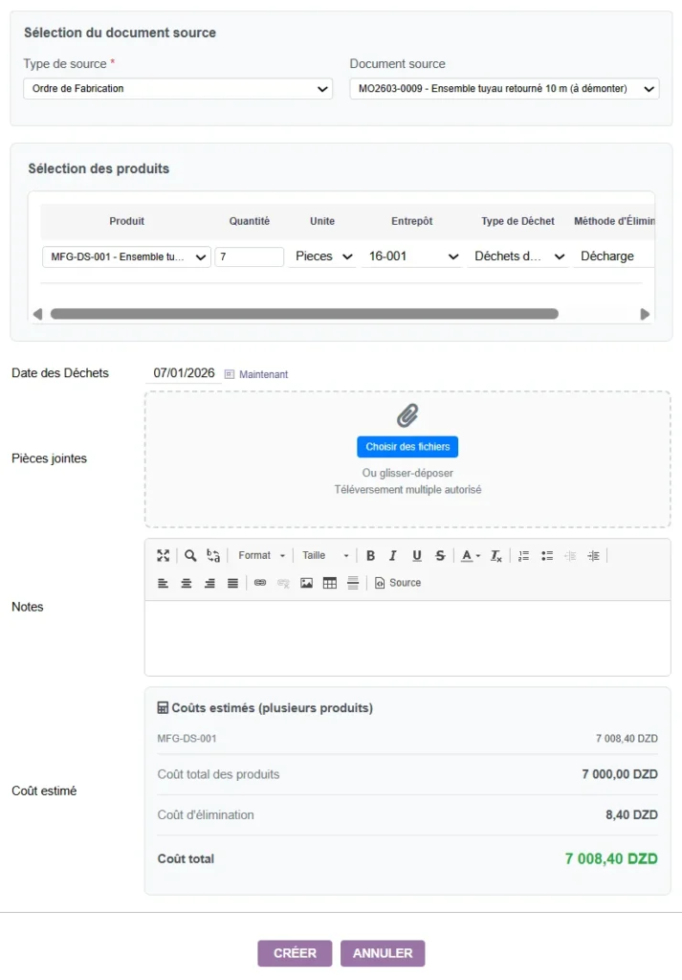Maximize the Notes editor with the fullscreen icon

[163, 555]
